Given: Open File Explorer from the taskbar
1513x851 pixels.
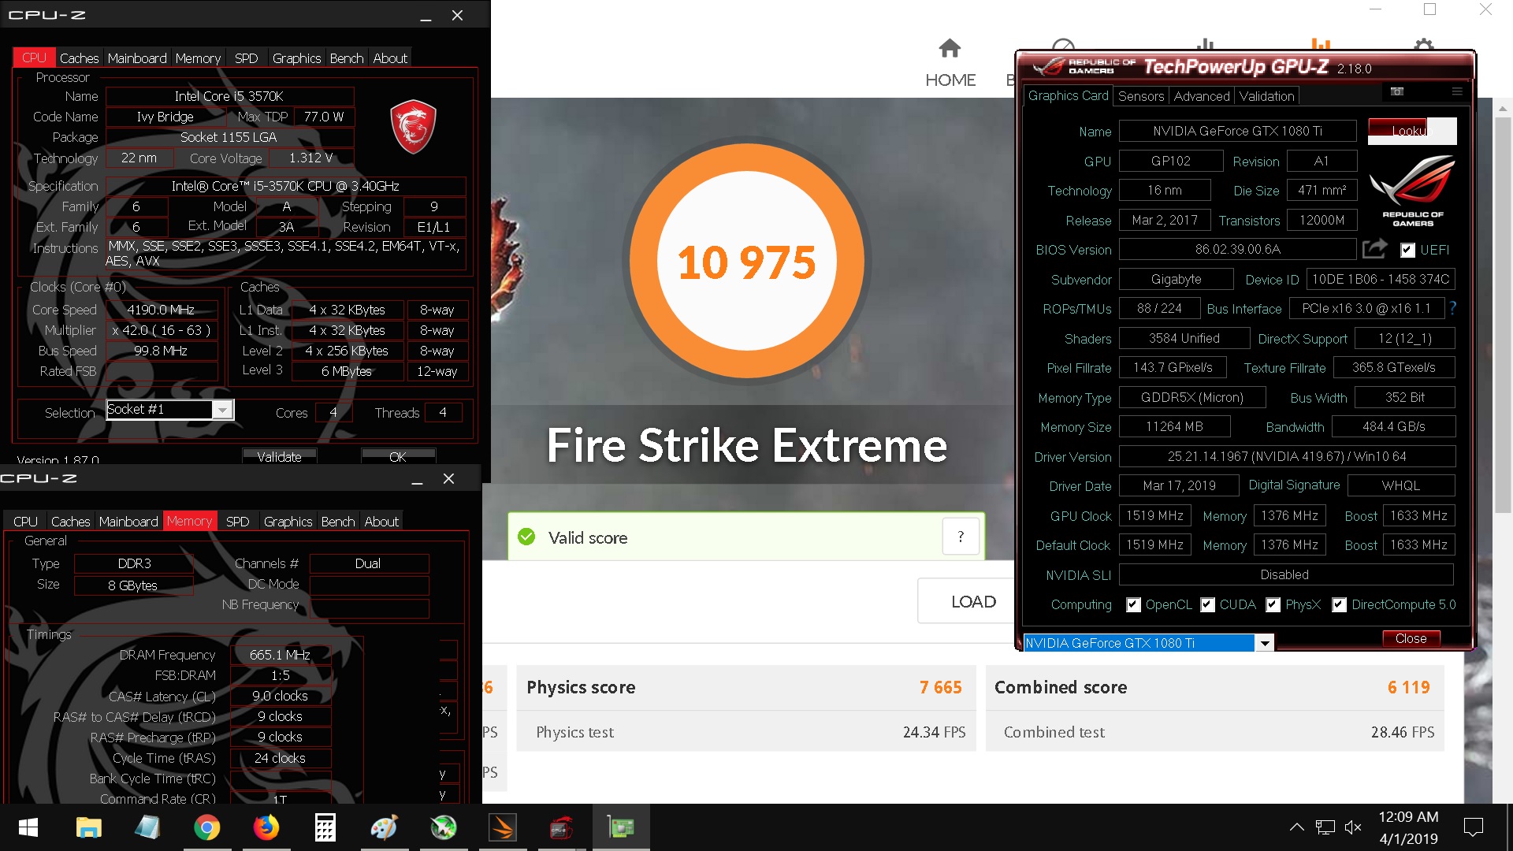Looking at the screenshot, I should click(x=88, y=827).
